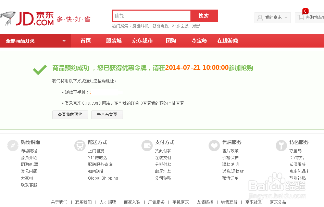Open the 价格保护 link

230,158
